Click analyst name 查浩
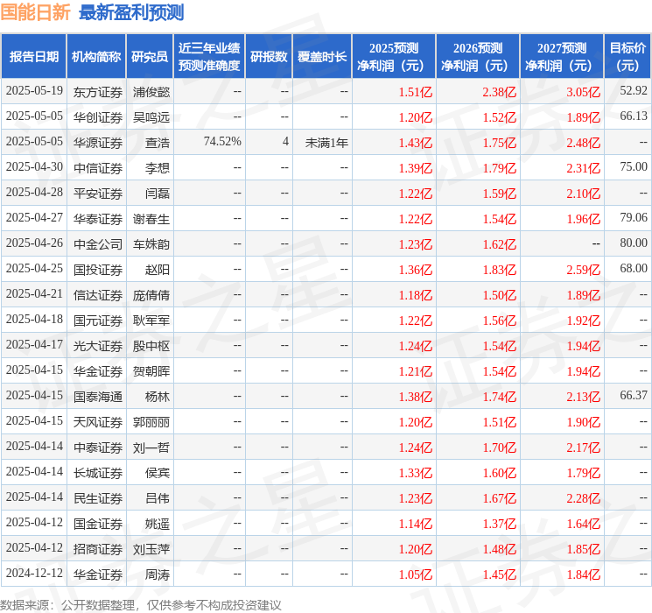Image resolution: width=652 pixels, height=613 pixels. coord(158,143)
